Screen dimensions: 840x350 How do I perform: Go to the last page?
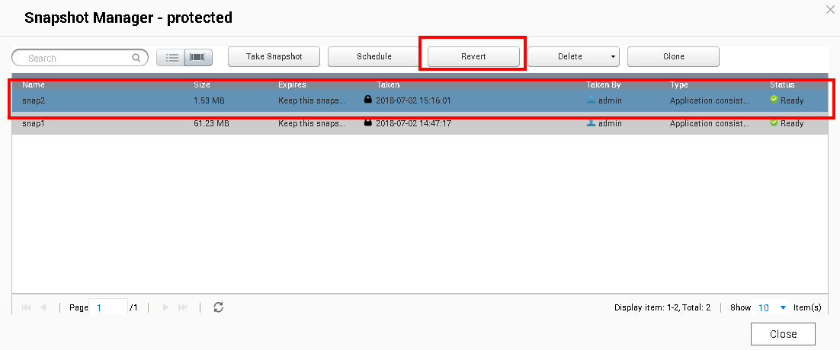[183, 307]
